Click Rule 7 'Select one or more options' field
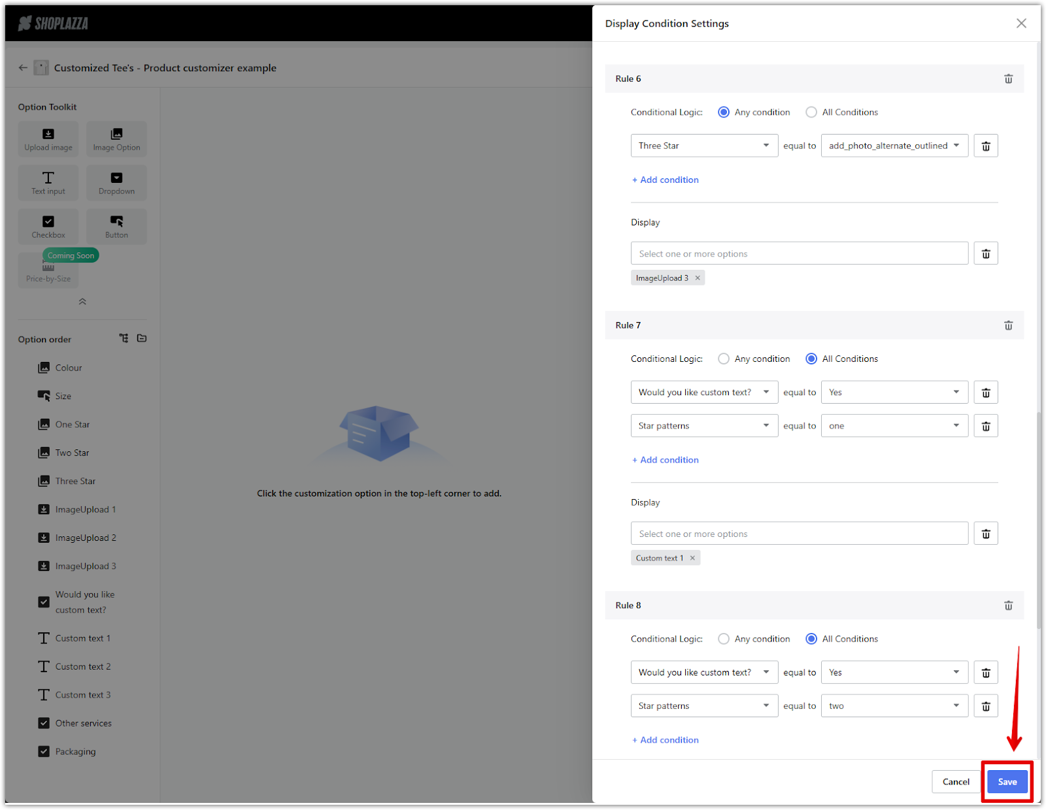This screenshot has width=1046, height=810. point(799,534)
